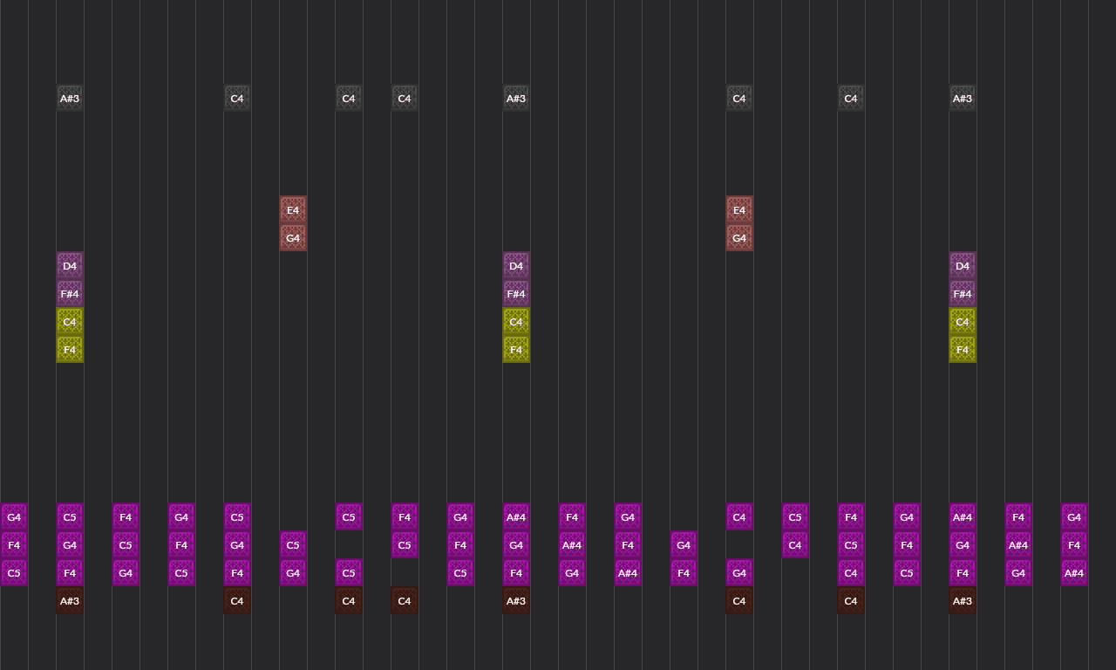This screenshot has height=670, width=1116.
Task: Select the middle yellow C4 note block
Action: [x=516, y=322]
